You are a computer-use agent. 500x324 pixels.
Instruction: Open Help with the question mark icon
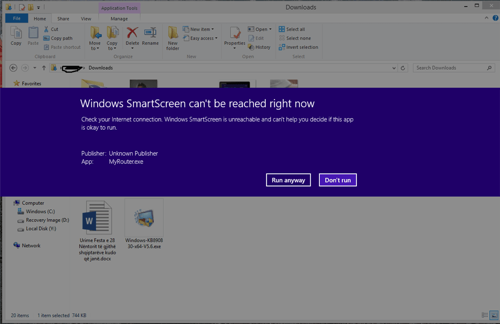(x=495, y=18)
